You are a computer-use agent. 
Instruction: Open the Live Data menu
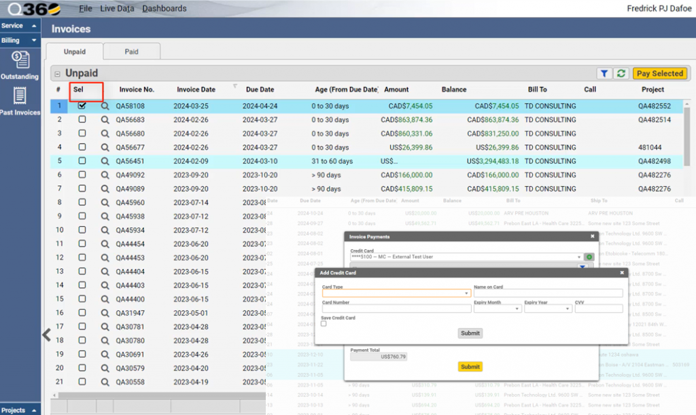[x=117, y=8]
